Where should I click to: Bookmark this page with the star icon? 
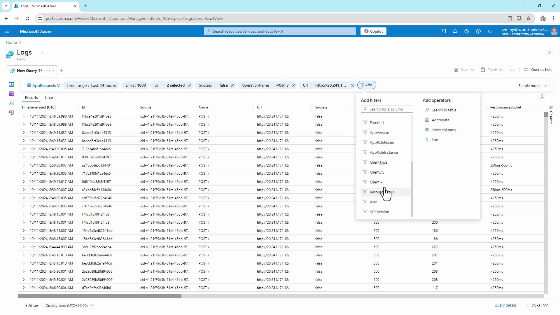click(x=528, y=18)
